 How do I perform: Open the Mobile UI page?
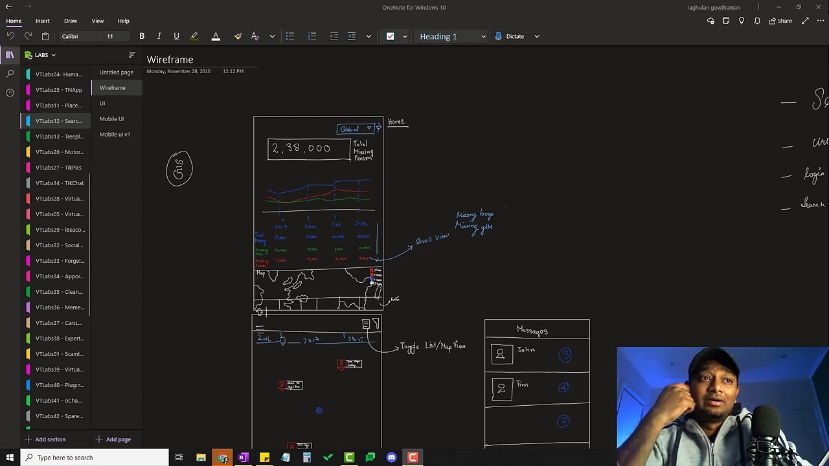click(x=117, y=119)
